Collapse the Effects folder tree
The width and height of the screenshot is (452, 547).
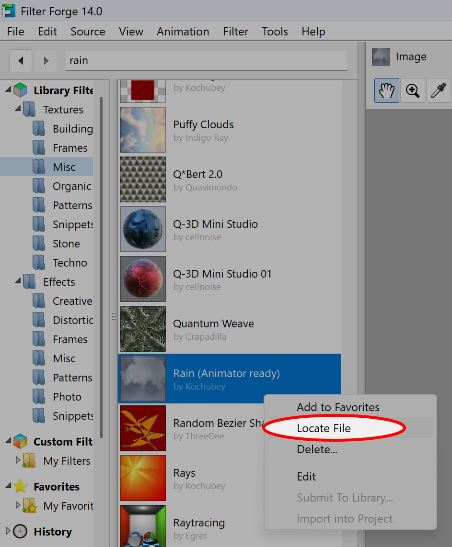[18, 281]
